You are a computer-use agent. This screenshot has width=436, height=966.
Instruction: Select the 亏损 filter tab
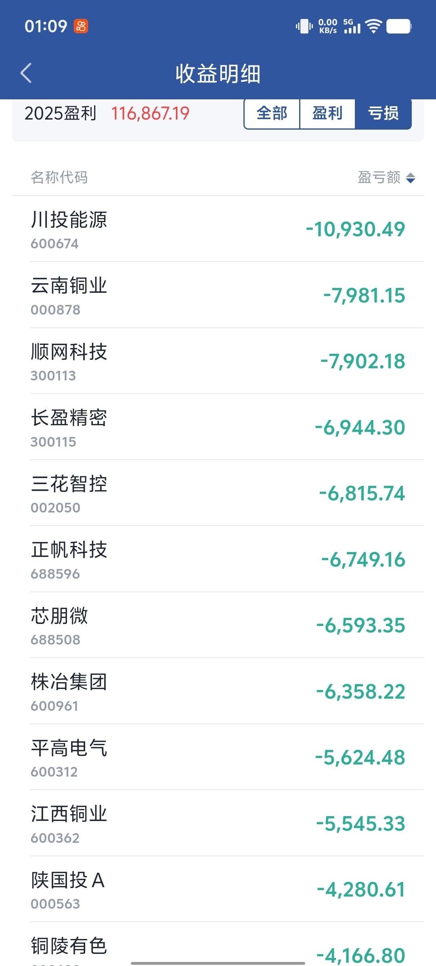[383, 113]
